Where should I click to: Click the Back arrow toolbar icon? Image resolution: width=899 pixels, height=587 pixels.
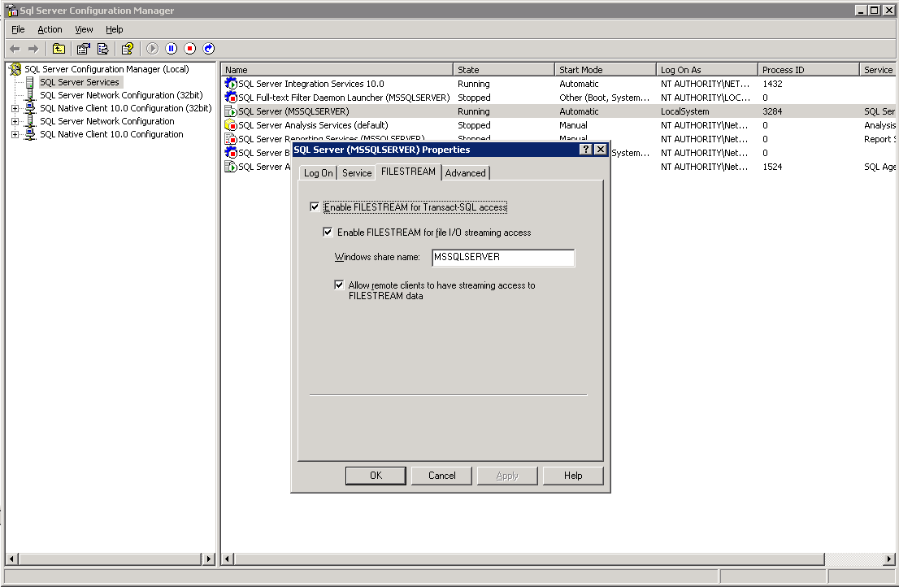(x=15, y=49)
